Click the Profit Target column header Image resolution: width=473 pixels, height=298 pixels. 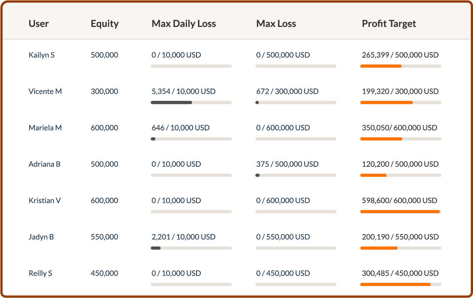(389, 24)
